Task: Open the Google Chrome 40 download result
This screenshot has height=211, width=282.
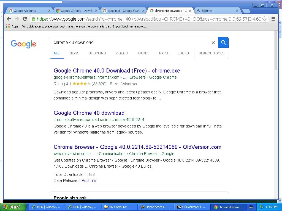Action: [89, 113]
